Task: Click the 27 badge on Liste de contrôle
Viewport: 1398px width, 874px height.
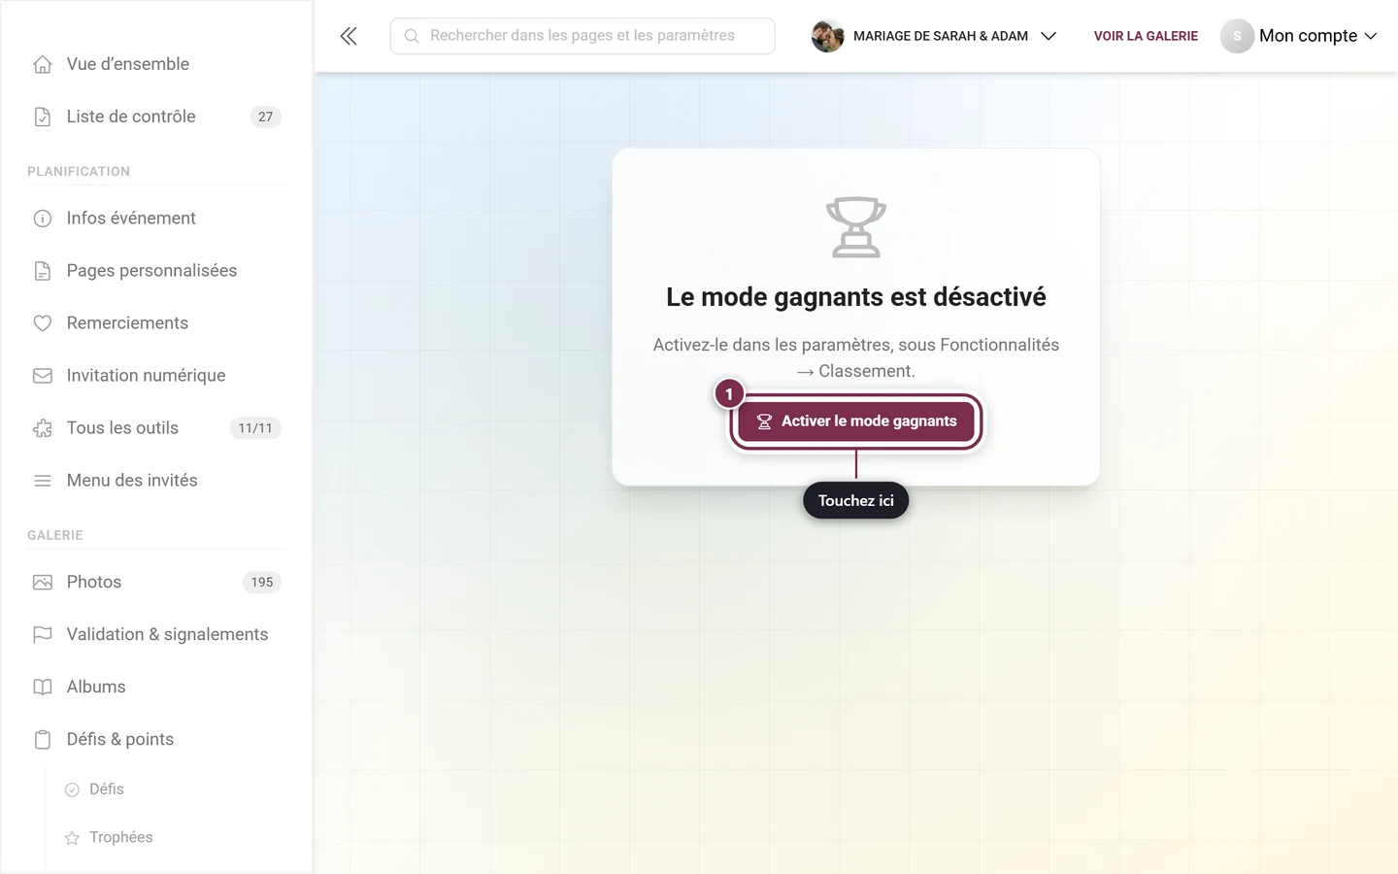Action: (x=266, y=117)
